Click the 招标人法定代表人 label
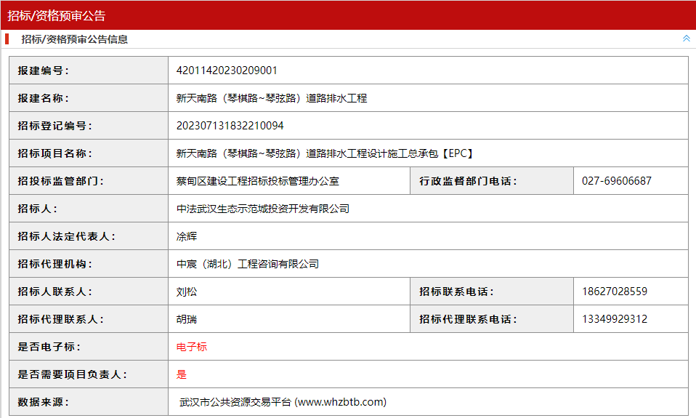Viewport: 696px width, 418px height. tap(66, 236)
